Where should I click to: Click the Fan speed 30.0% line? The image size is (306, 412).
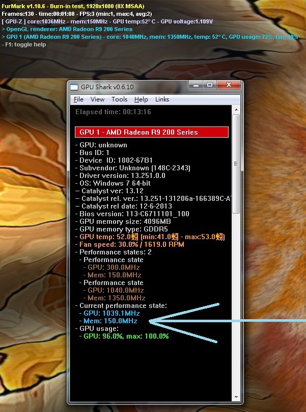click(x=130, y=244)
